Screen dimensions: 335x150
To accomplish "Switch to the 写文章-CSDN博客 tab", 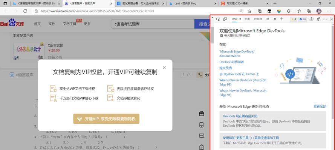I will tap(245, 3).
